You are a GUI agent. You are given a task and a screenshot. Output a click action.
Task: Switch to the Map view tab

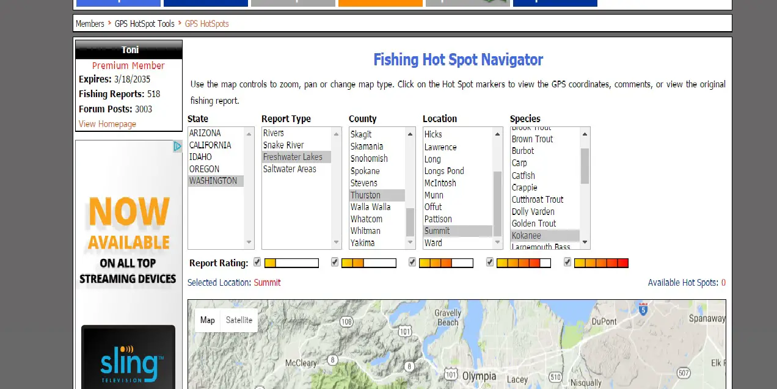208,320
